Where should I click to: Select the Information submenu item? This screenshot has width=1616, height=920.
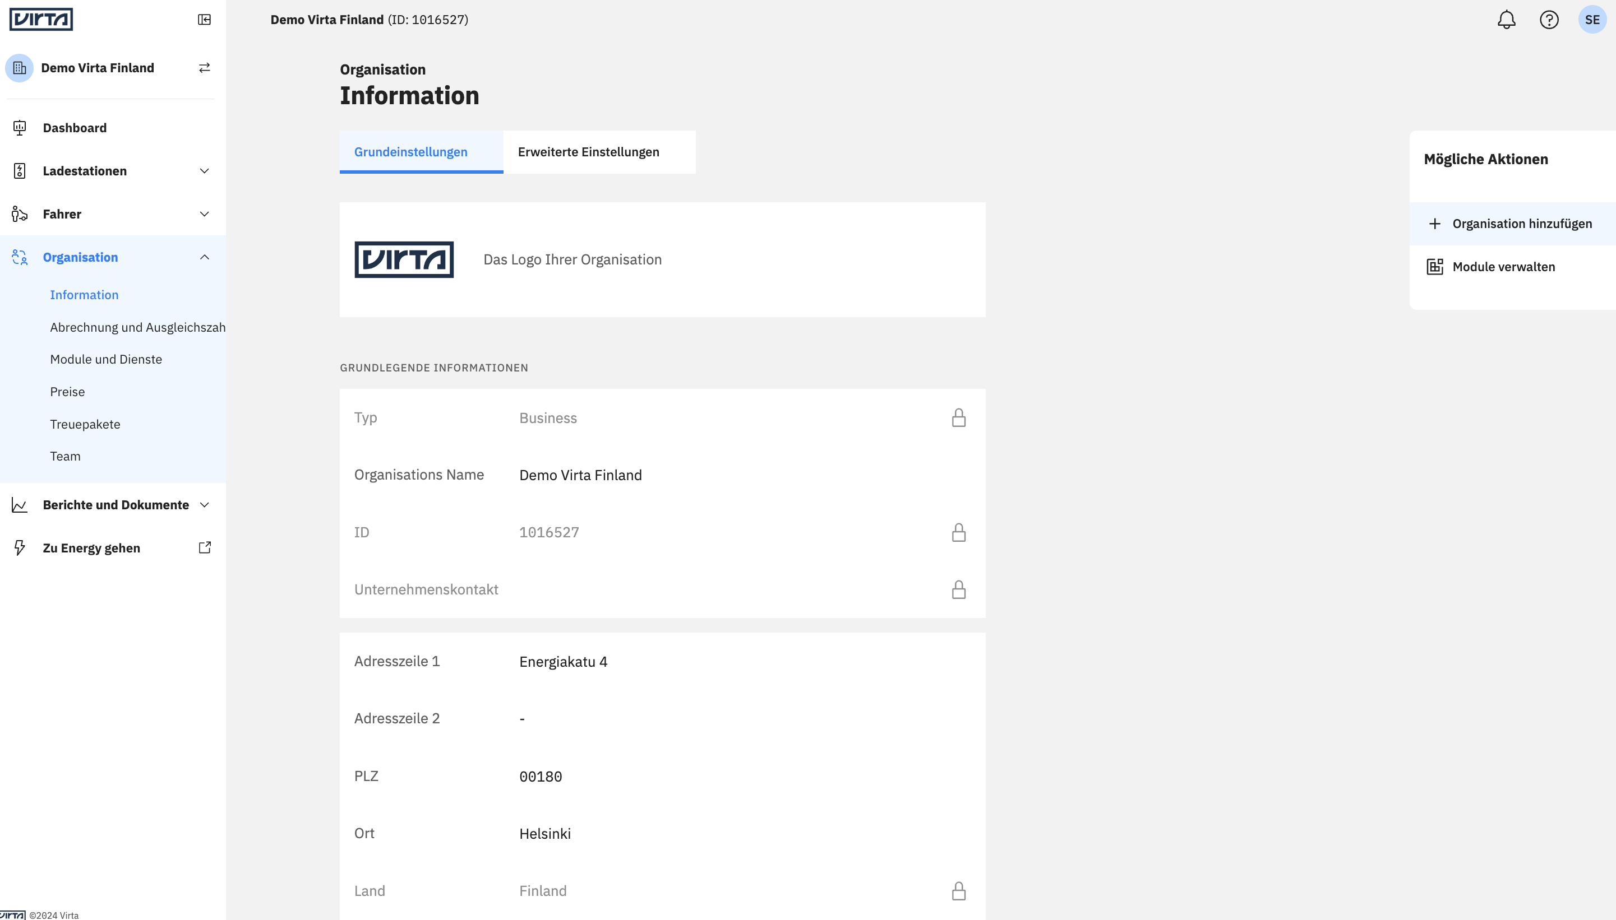tap(84, 295)
